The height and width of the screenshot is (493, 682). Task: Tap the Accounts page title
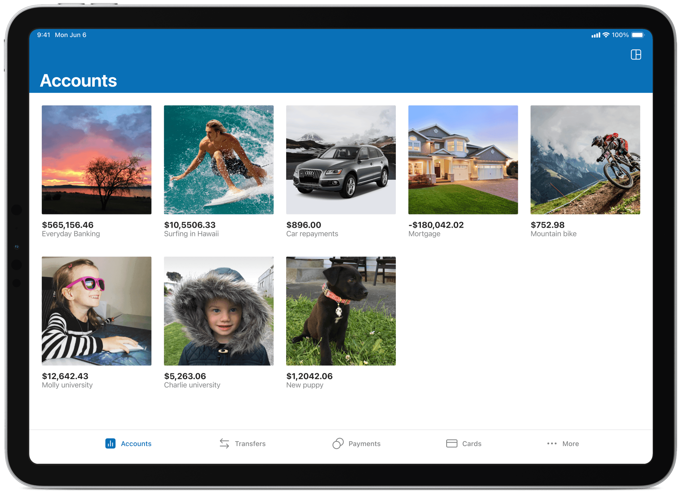[x=78, y=80]
